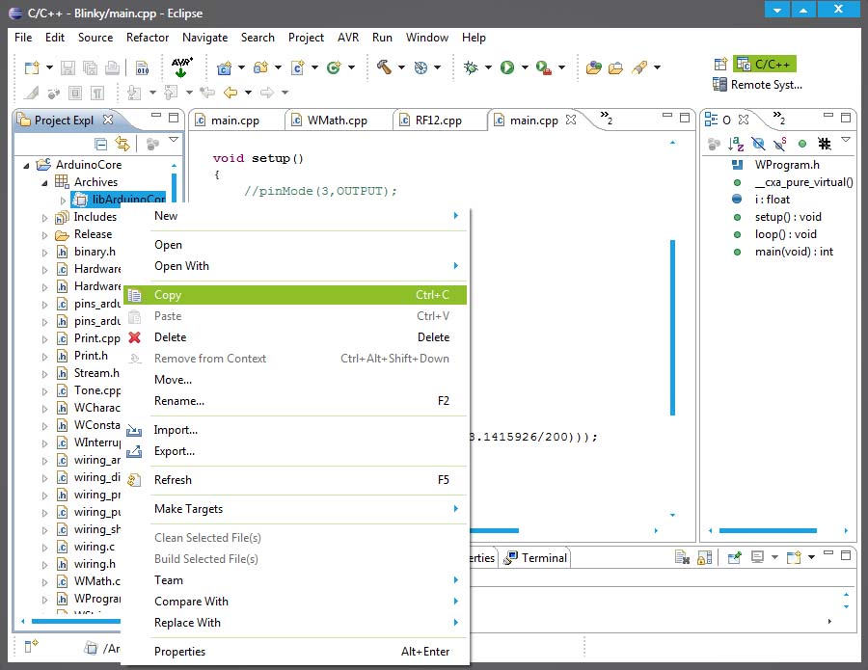Viewport: 868px width, 670px height.
Task: Click Link with Editor icon
Action: pyautogui.click(x=122, y=144)
